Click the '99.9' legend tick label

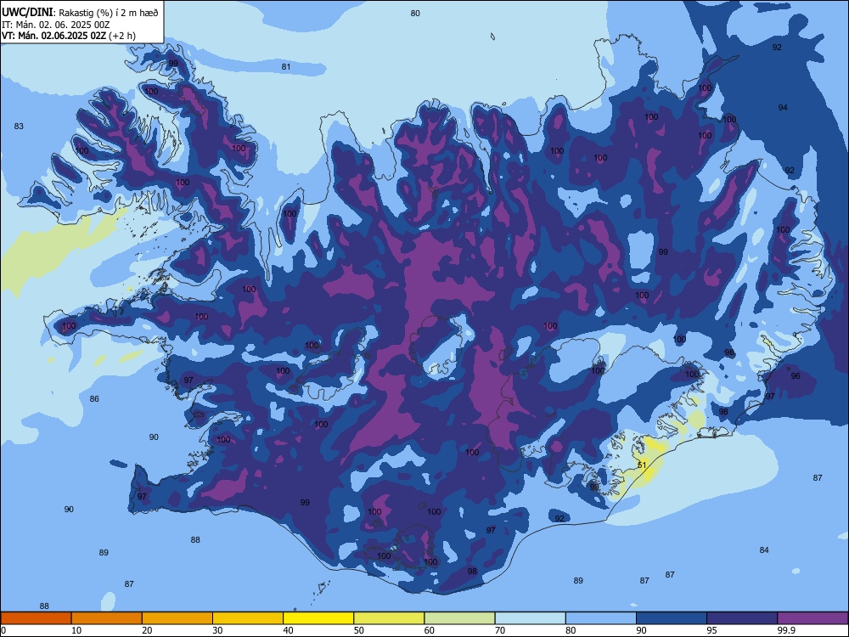pos(785,630)
